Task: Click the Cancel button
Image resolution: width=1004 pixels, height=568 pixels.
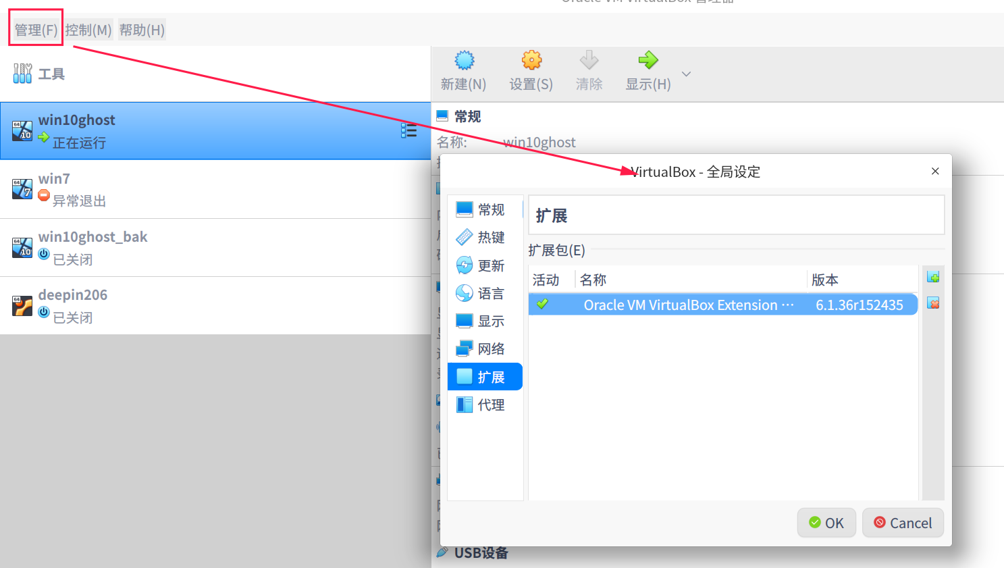Action: [x=903, y=523]
